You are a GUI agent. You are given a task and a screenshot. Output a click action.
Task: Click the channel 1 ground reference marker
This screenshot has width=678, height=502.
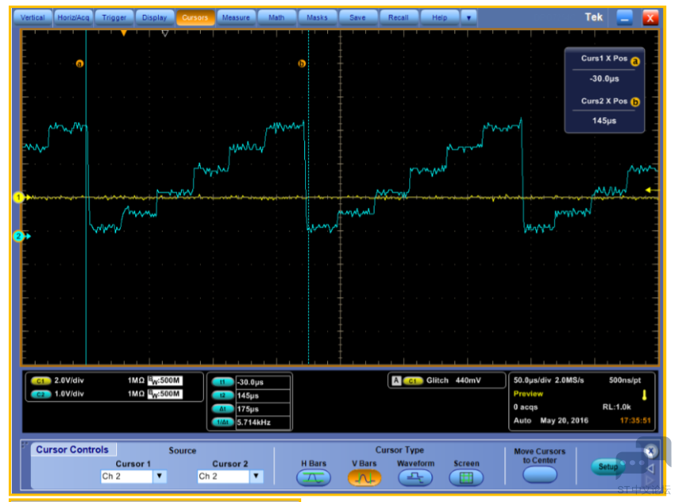click(17, 198)
